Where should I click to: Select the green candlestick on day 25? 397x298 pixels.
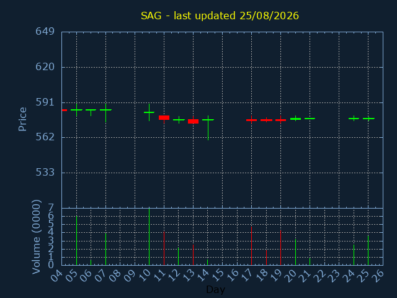pos(368,119)
